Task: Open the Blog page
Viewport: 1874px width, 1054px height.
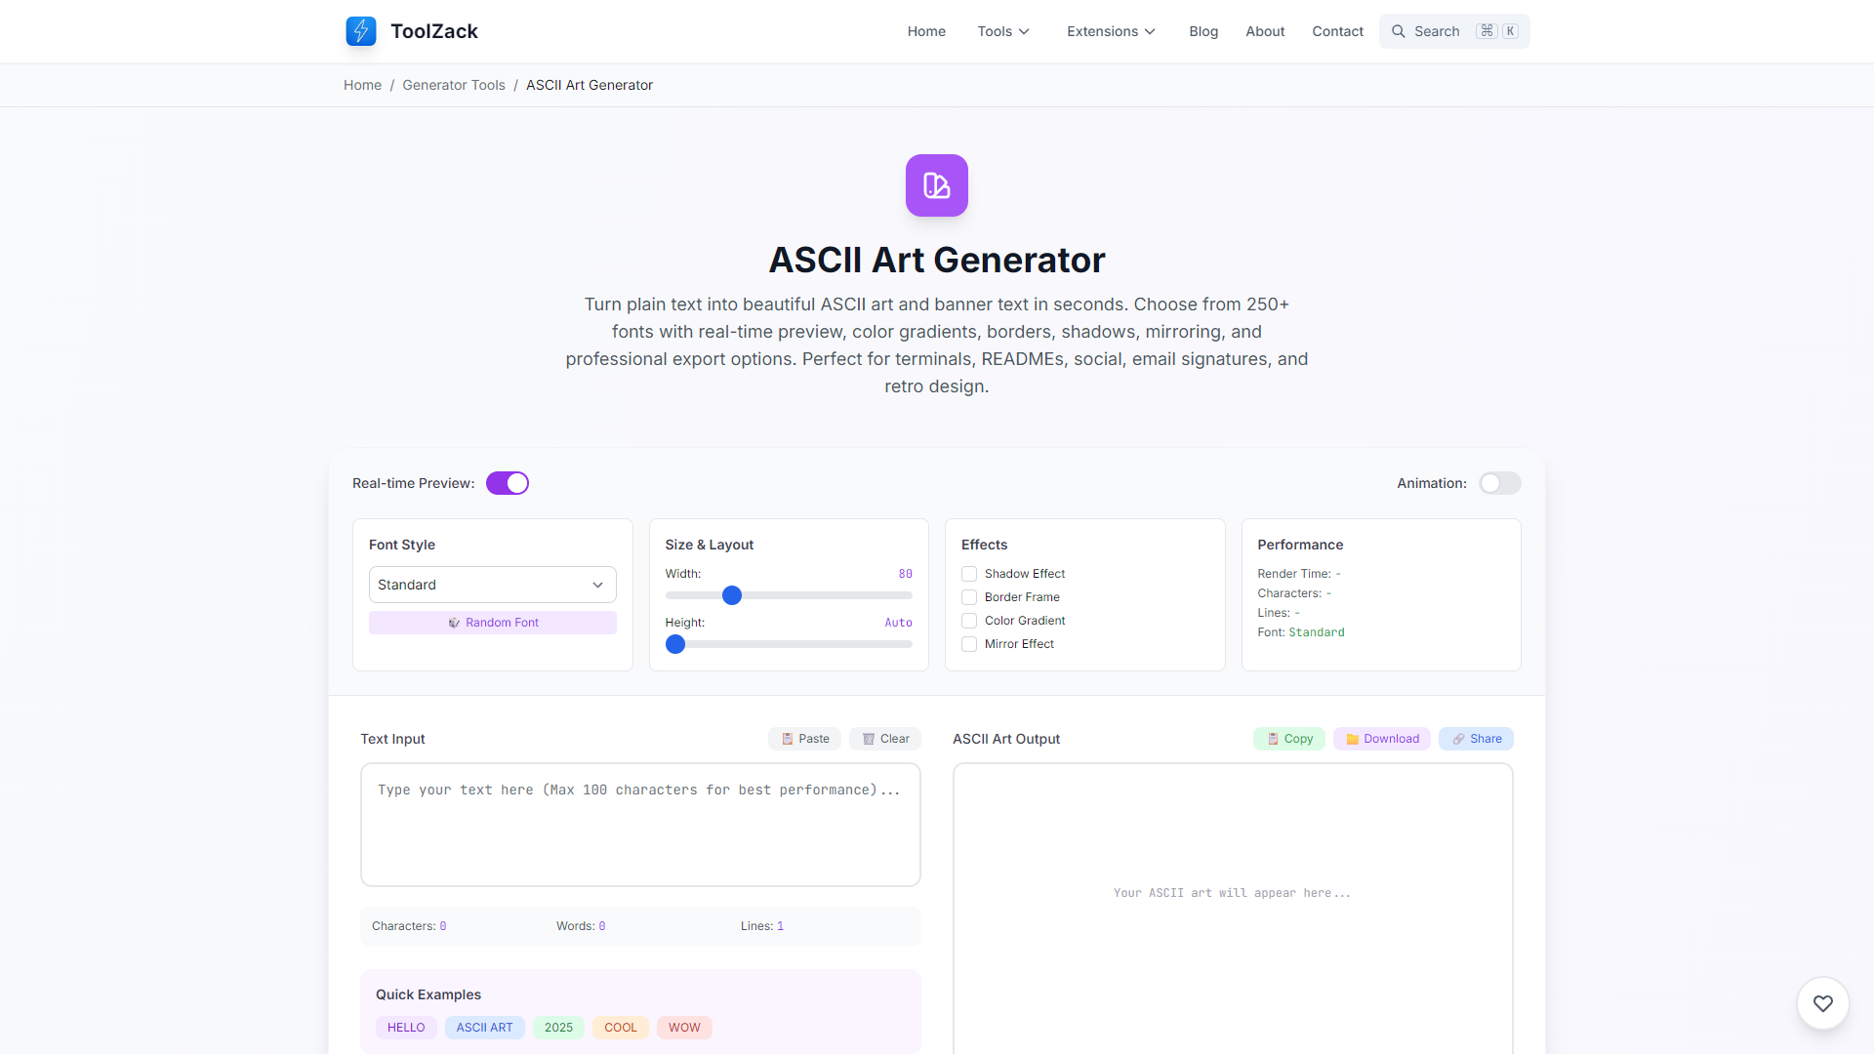Action: (x=1203, y=31)
